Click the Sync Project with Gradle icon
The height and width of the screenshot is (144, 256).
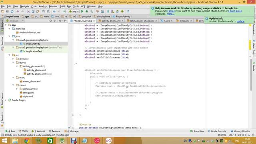108,11
